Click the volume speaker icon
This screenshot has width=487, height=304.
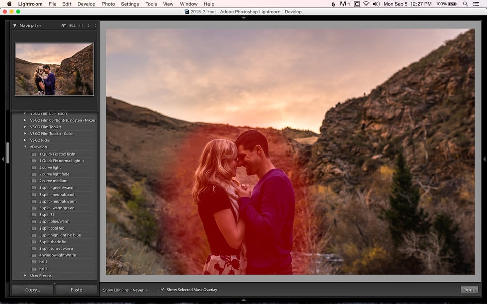(x=376, y=4)
